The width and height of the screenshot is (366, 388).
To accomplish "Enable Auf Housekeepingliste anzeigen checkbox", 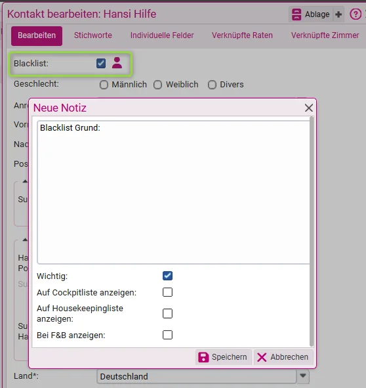I will tap(167, 314).
